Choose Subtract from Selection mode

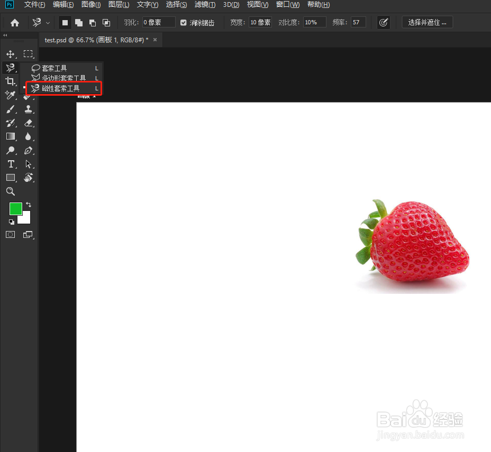tap(93, 23)
